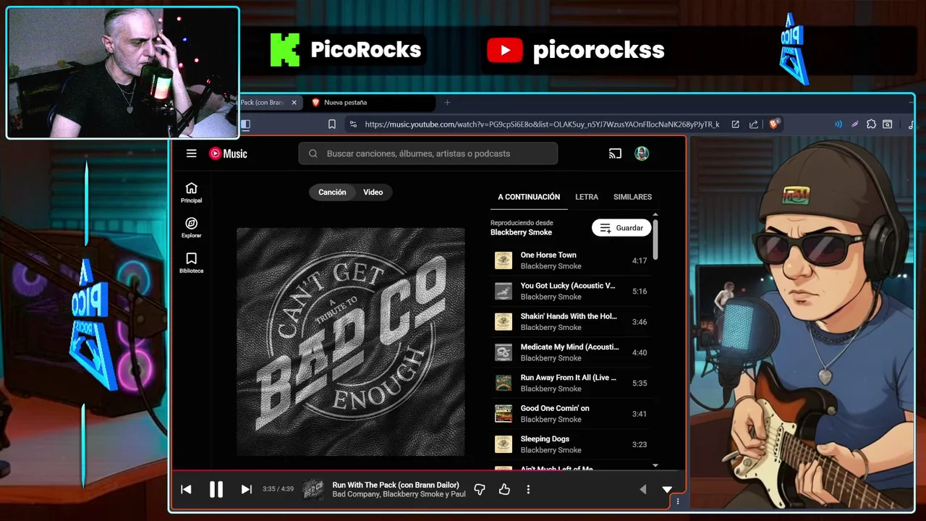926x521 pixels.
Task: Skip to the previous track
Action: (x=186, y=489)
